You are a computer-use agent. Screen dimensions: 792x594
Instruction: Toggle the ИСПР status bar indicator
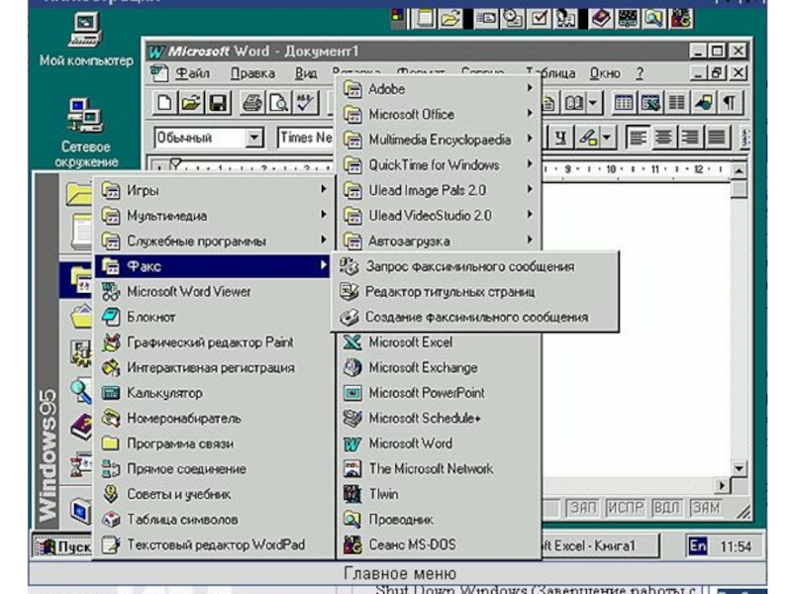(x=625, y=508)
